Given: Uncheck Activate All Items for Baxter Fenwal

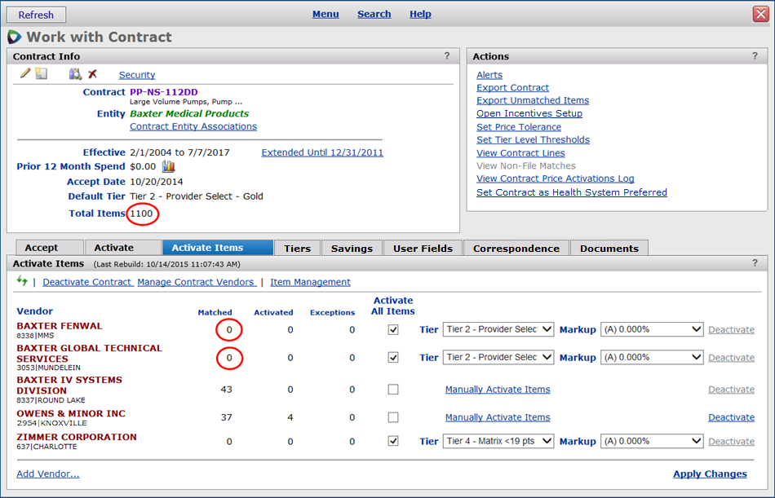Looking at the screenshot, I should pyautogui.click(x=393, y=330).
